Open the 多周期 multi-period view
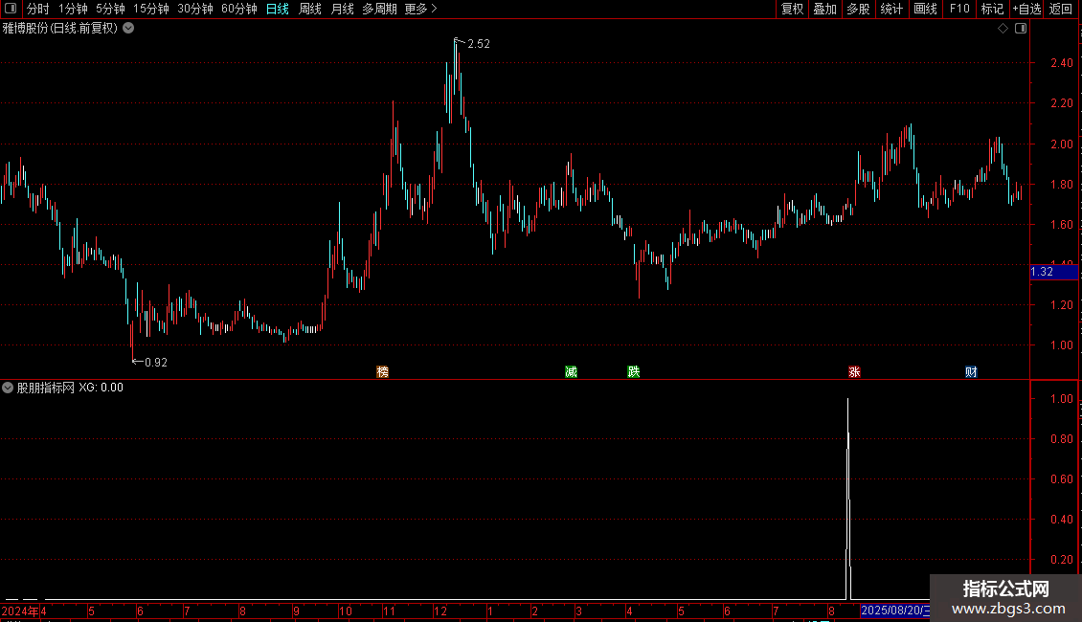The height and width of the screenshot is (622, 1082). click(379, 9)
